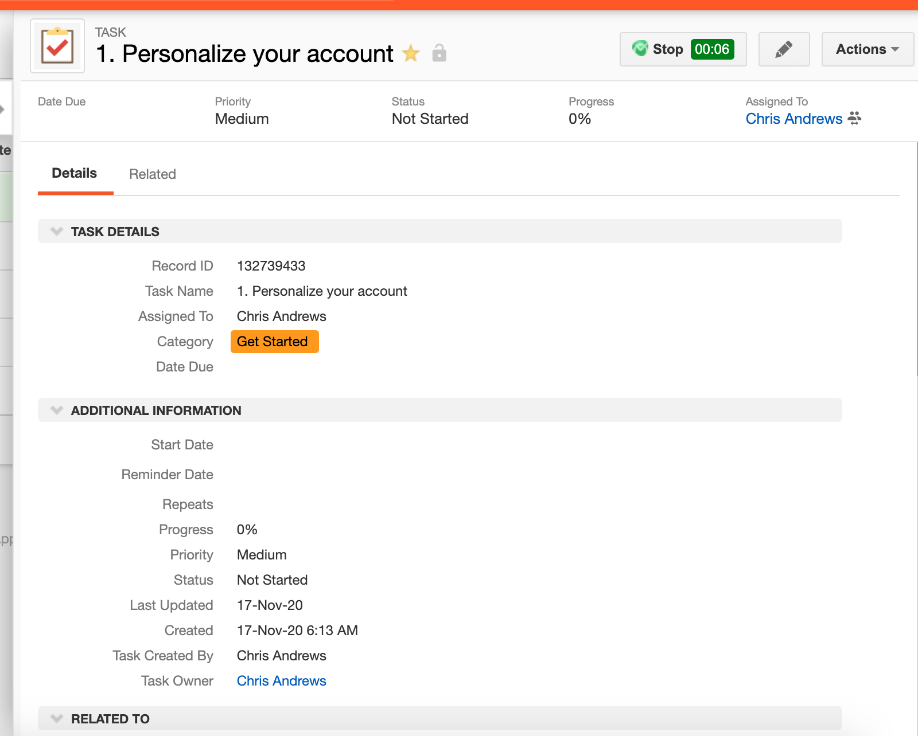Viewport: 918px width, 736px height.
Task: Click the pencil edit icon button
Action: pyautogui.click(x=784, y=49)
